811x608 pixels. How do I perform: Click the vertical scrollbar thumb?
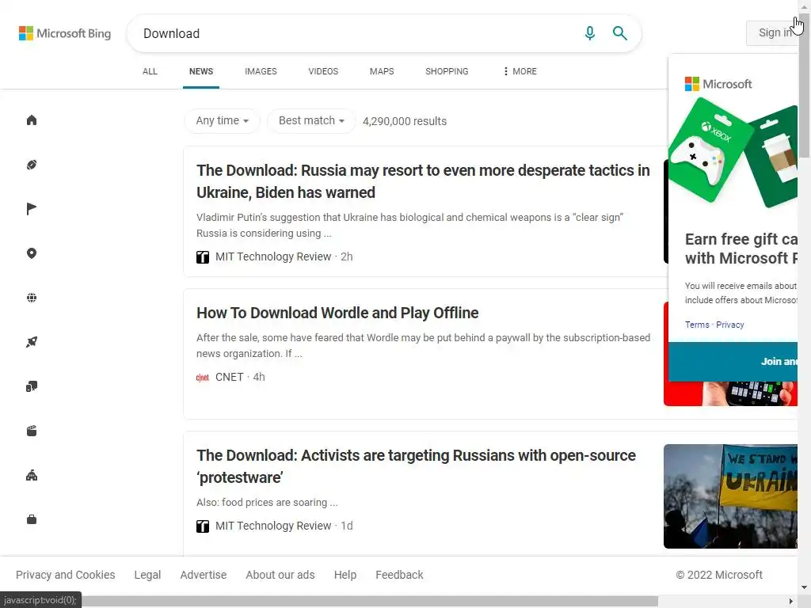805,85
